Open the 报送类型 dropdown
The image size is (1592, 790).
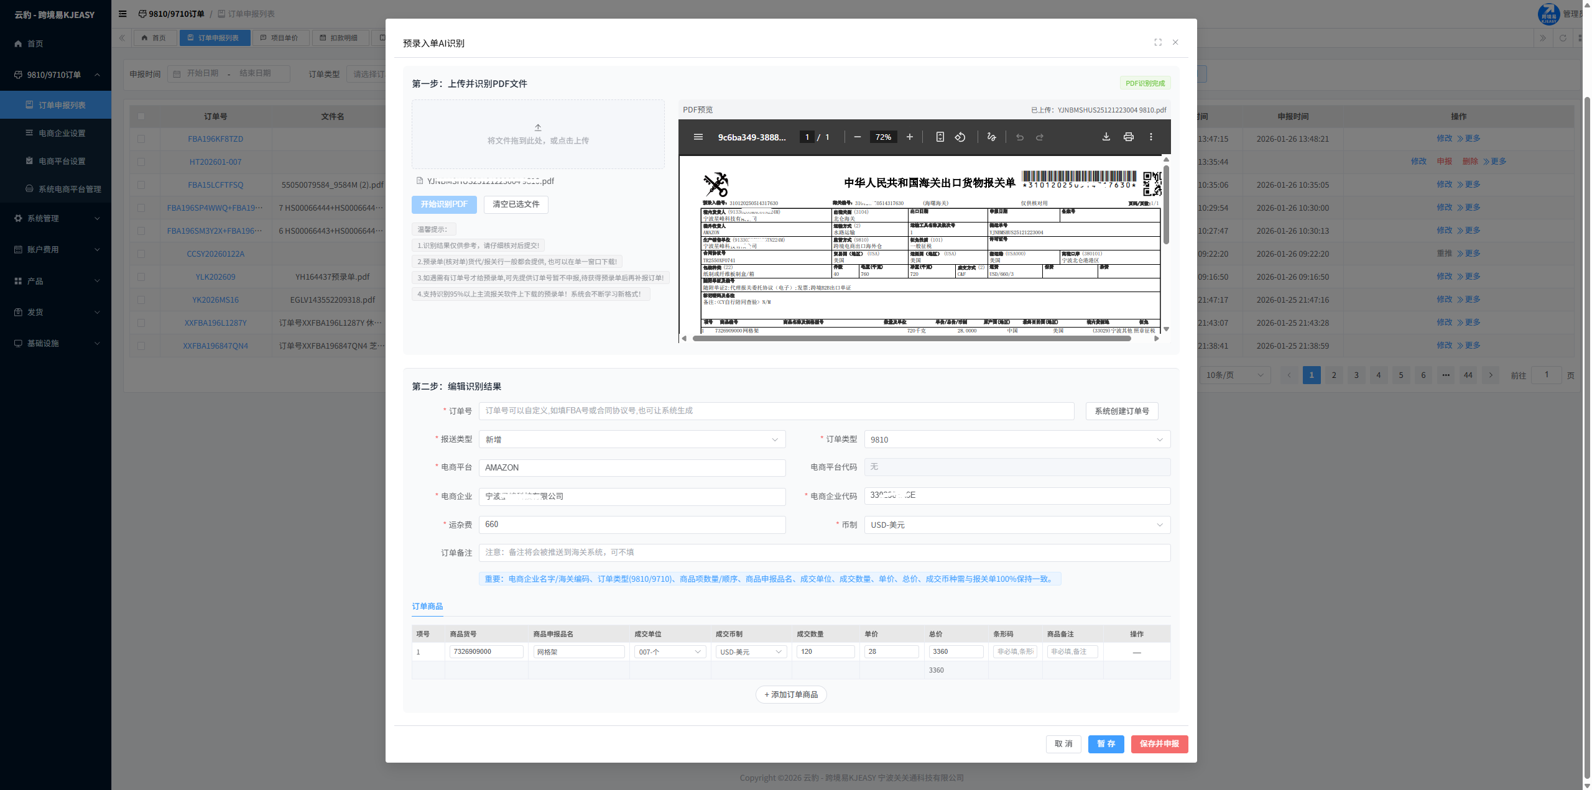[x=631, y=439]
